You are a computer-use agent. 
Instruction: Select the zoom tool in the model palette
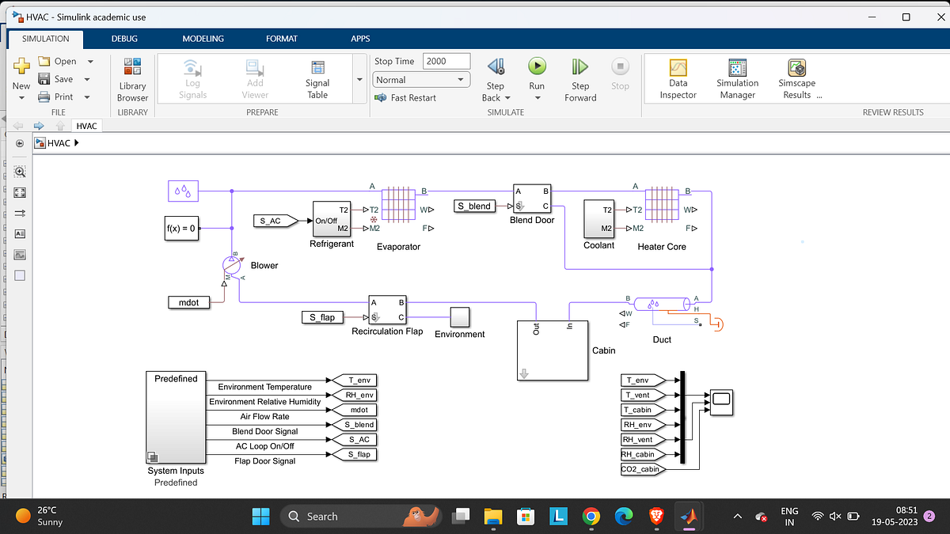click(19, 171)
